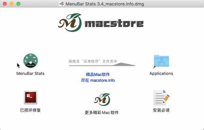Screen dimensions: 204x130
Task: Close the dmg window with red button
Action: (5, 4)
